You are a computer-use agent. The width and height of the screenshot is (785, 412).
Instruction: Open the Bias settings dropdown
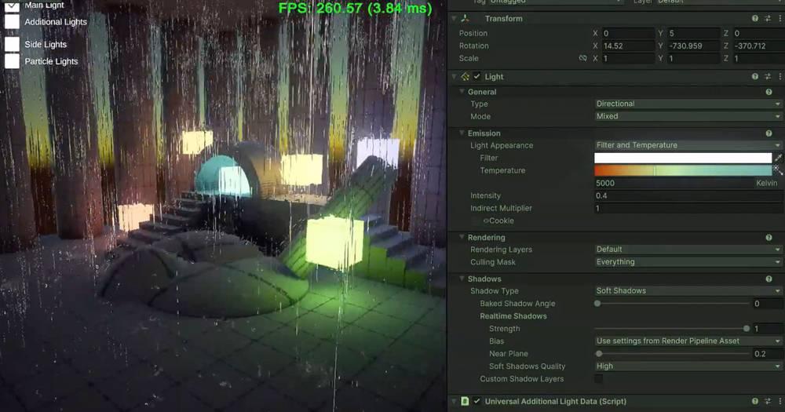[688, 341]
